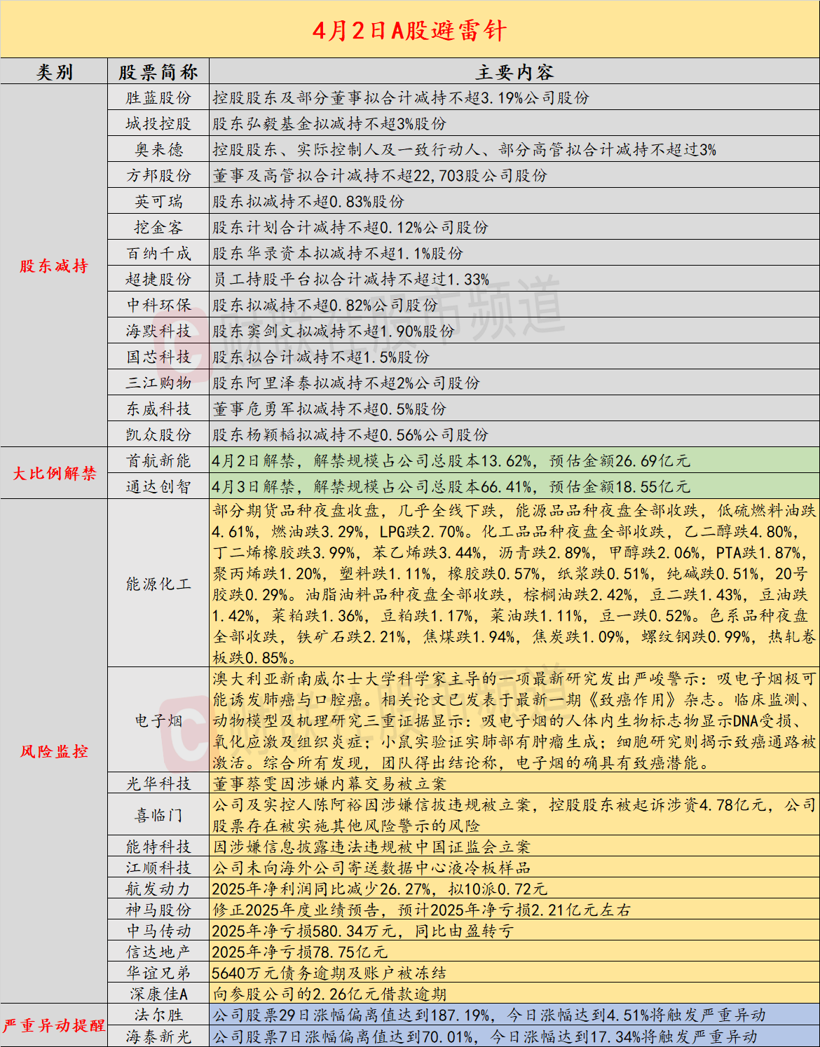
Task: Click the futures night-session paragraph for 能源化工
Action: click(x=514, y=584)
